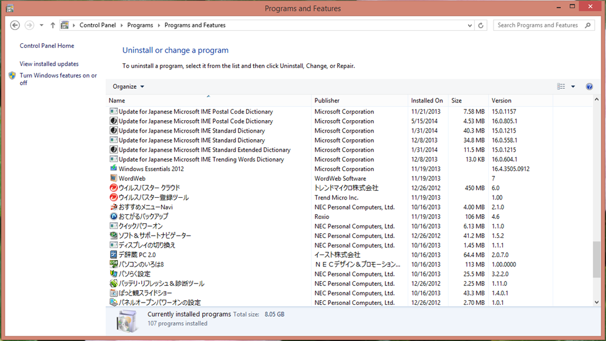This screenshot has width=606, height=341.
Task: Click the Programs and Features window icon
Action: 9,8
